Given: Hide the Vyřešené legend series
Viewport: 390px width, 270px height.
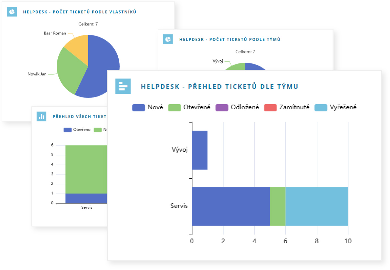Looking at the screenshot, I should [335, 107].
